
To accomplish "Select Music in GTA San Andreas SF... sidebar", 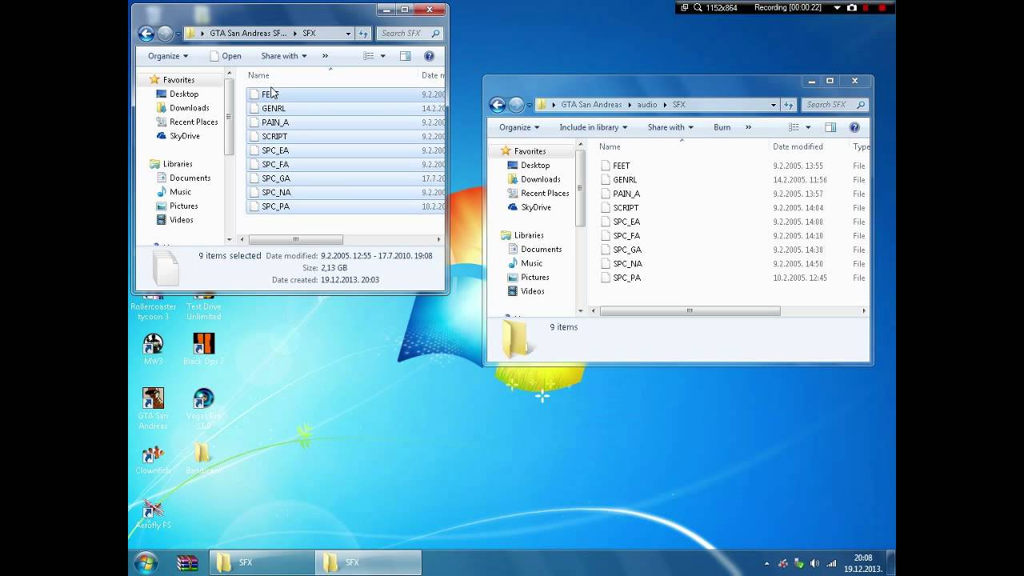I will tap(180, 192).
